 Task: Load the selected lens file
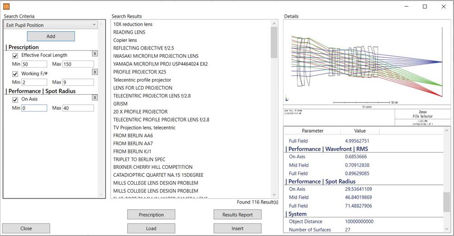[151, 228]
